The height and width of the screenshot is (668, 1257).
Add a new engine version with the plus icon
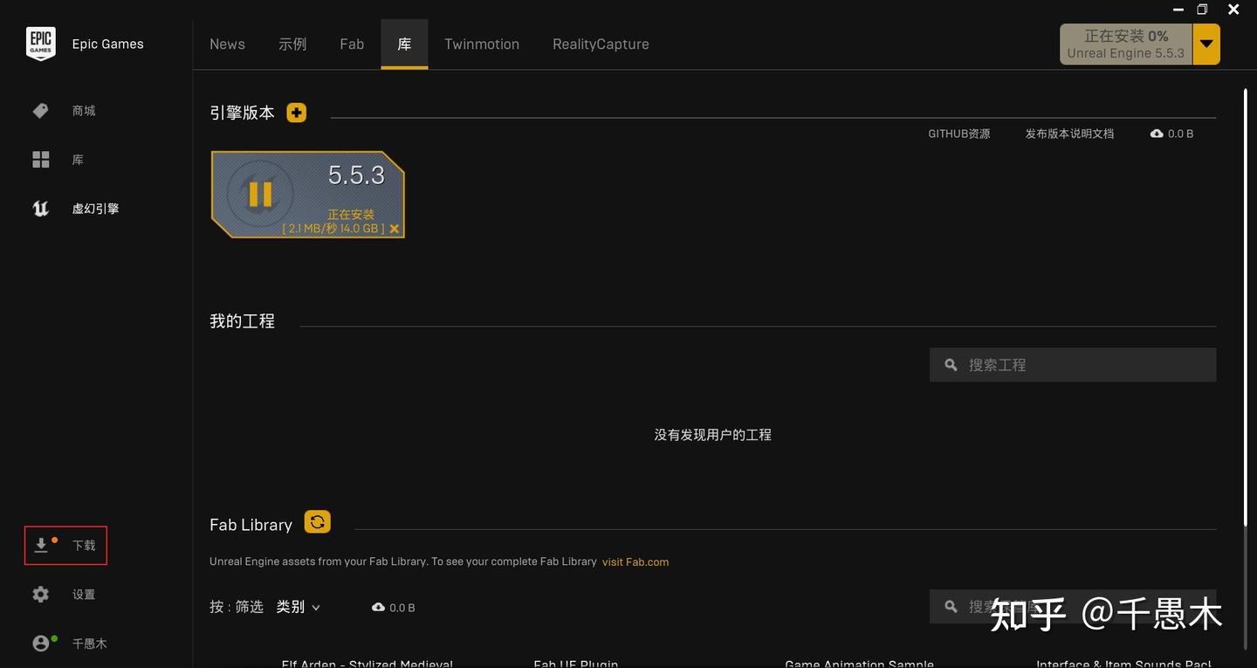(x=296, y=112)
